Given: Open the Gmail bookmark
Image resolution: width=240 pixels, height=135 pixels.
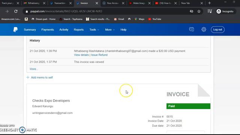Looking at the screenshot, I should [119, 19].
